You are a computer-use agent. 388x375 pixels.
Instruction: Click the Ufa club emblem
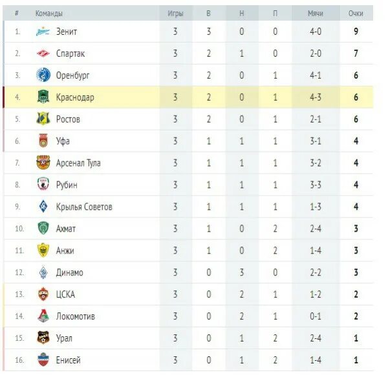pos(43,141)
